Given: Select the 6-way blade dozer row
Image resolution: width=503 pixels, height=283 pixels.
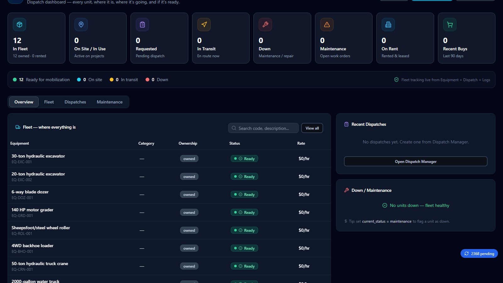Looking at the screenshot, I should point(169,194).
